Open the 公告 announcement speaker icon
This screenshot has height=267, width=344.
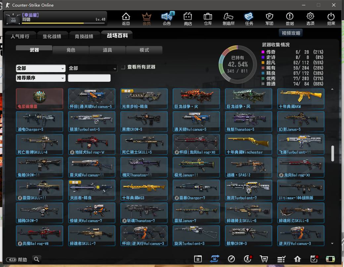point(167,19)
